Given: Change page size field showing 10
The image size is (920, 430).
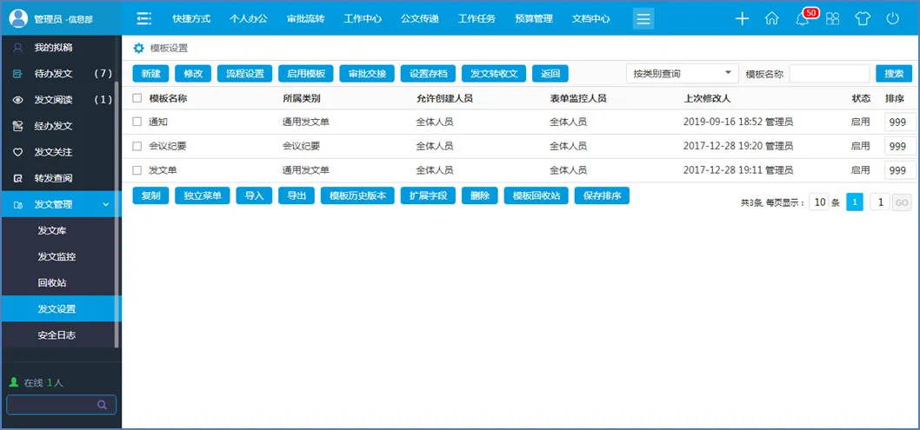Looking at the screenshot, I should coord(818,202).
